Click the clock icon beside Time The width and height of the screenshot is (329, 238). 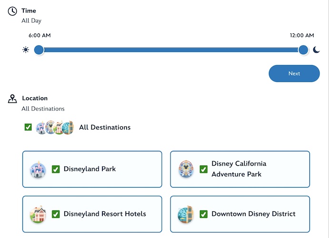click(x=12, y=11)
